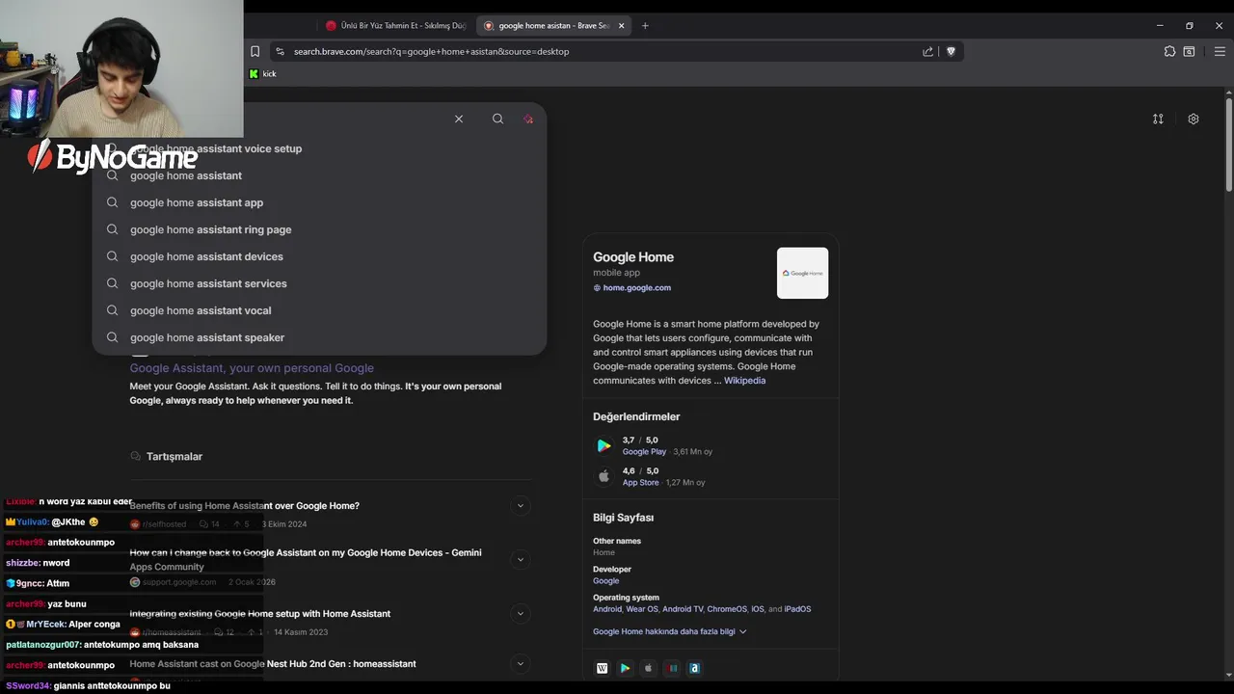Screen dimensions: 1234x694
Task: Click the share icon in the address bar
Action: pos(927,52)
